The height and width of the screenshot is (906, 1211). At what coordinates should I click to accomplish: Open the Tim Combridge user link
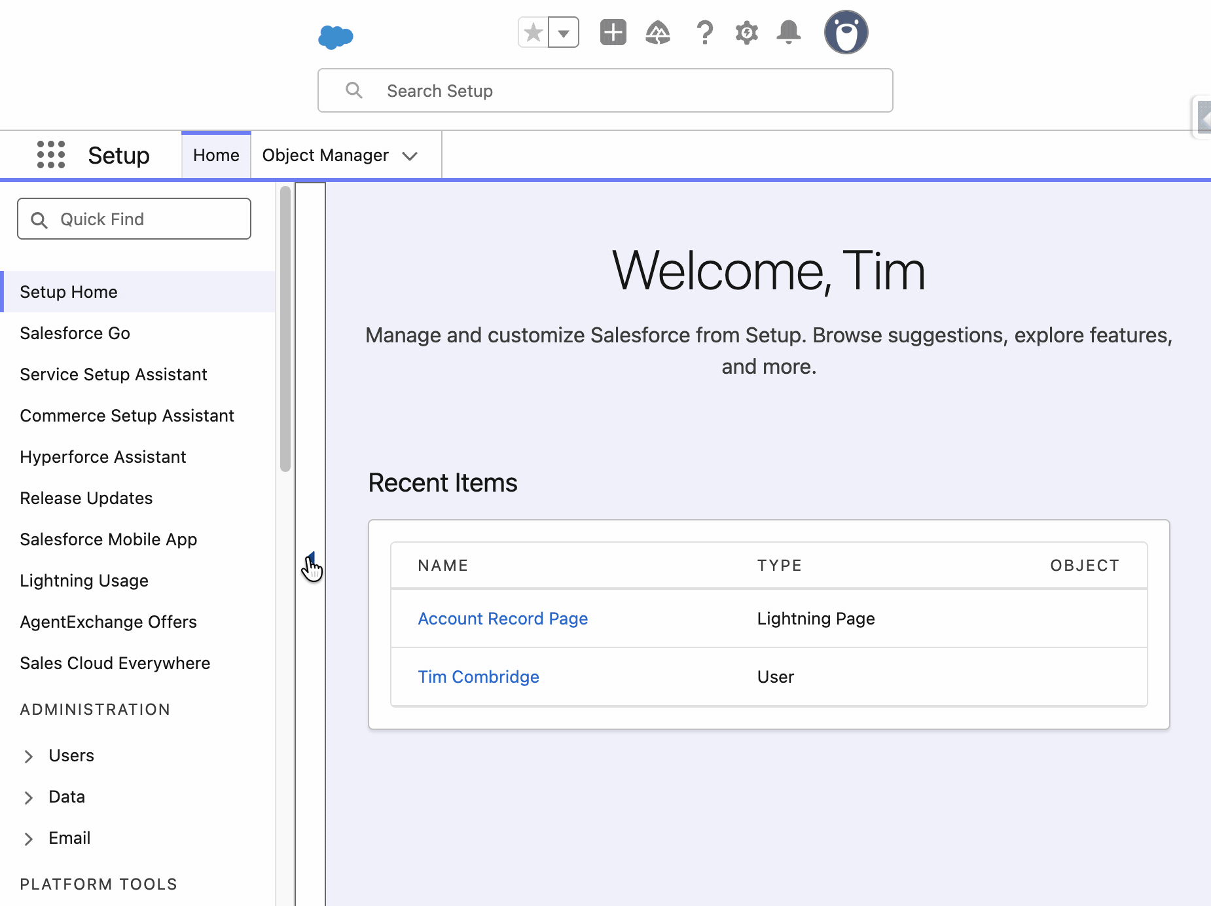[x=479, y=677]
